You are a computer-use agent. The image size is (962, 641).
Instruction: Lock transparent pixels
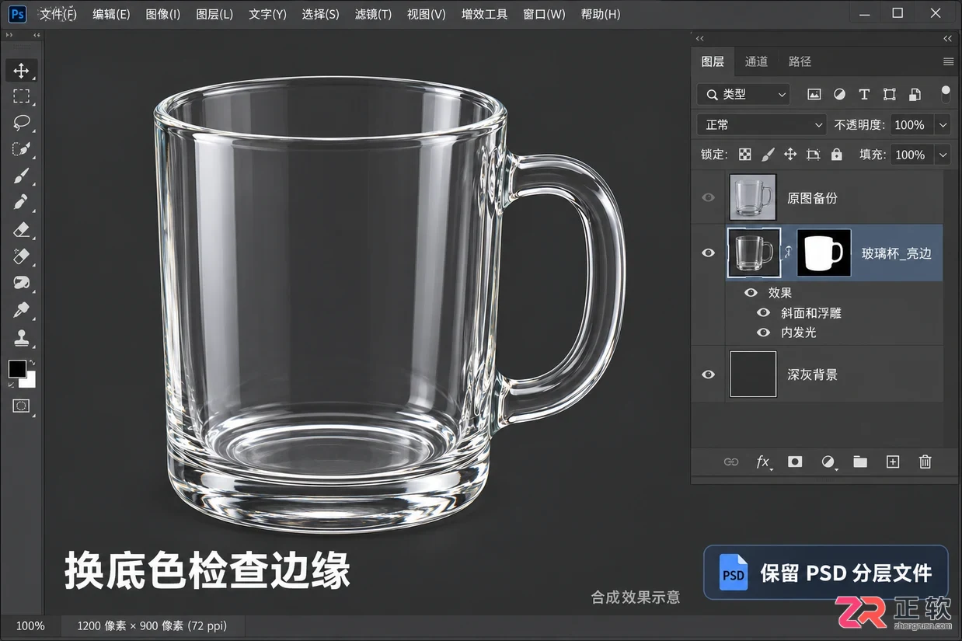745,155
